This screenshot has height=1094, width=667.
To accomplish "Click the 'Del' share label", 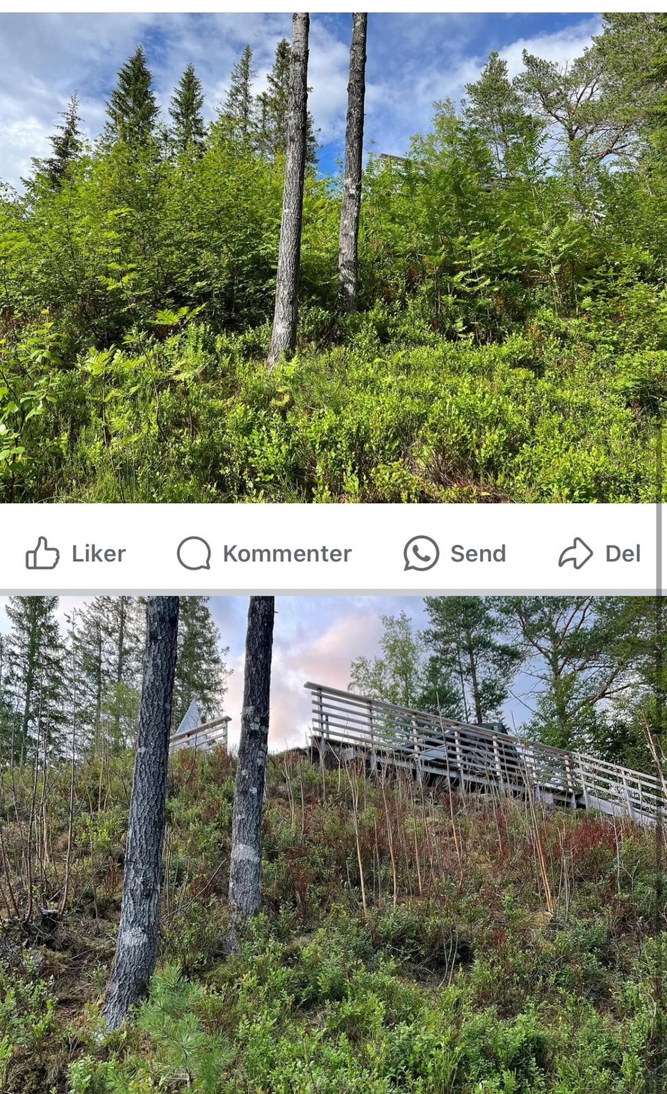I will [623, 554].
